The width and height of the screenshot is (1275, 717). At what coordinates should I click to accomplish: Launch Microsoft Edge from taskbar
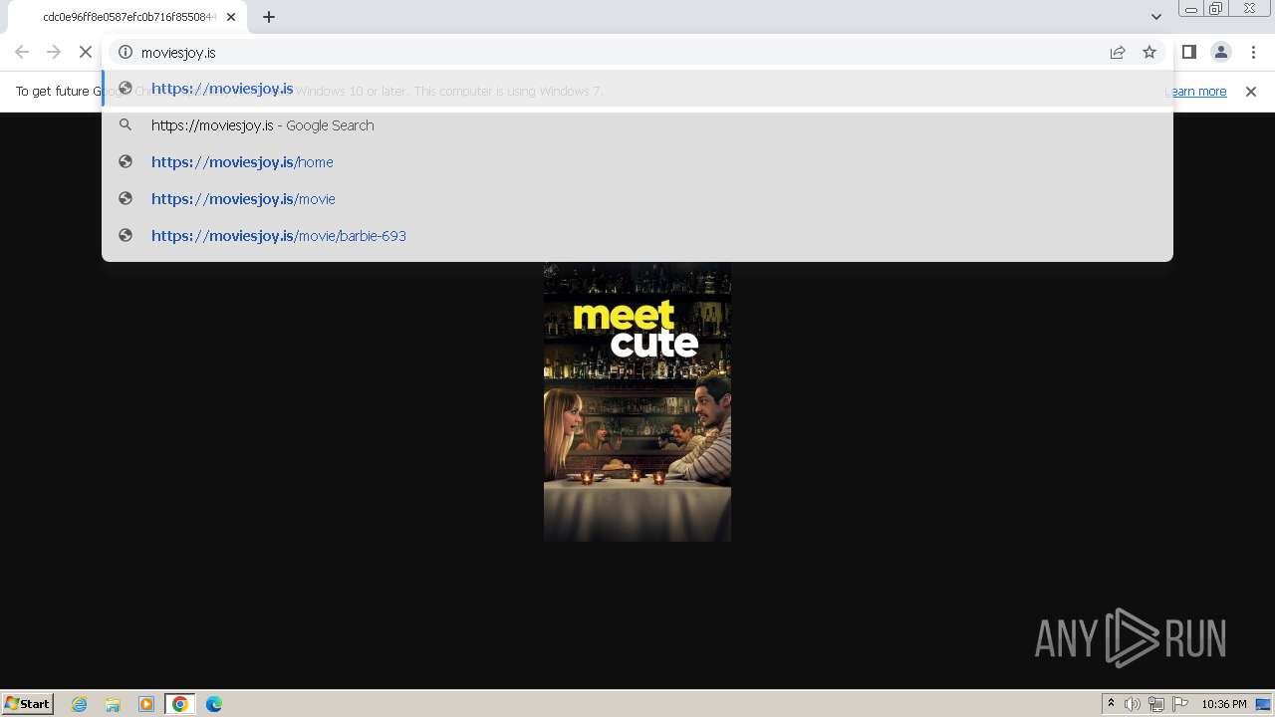214,704
